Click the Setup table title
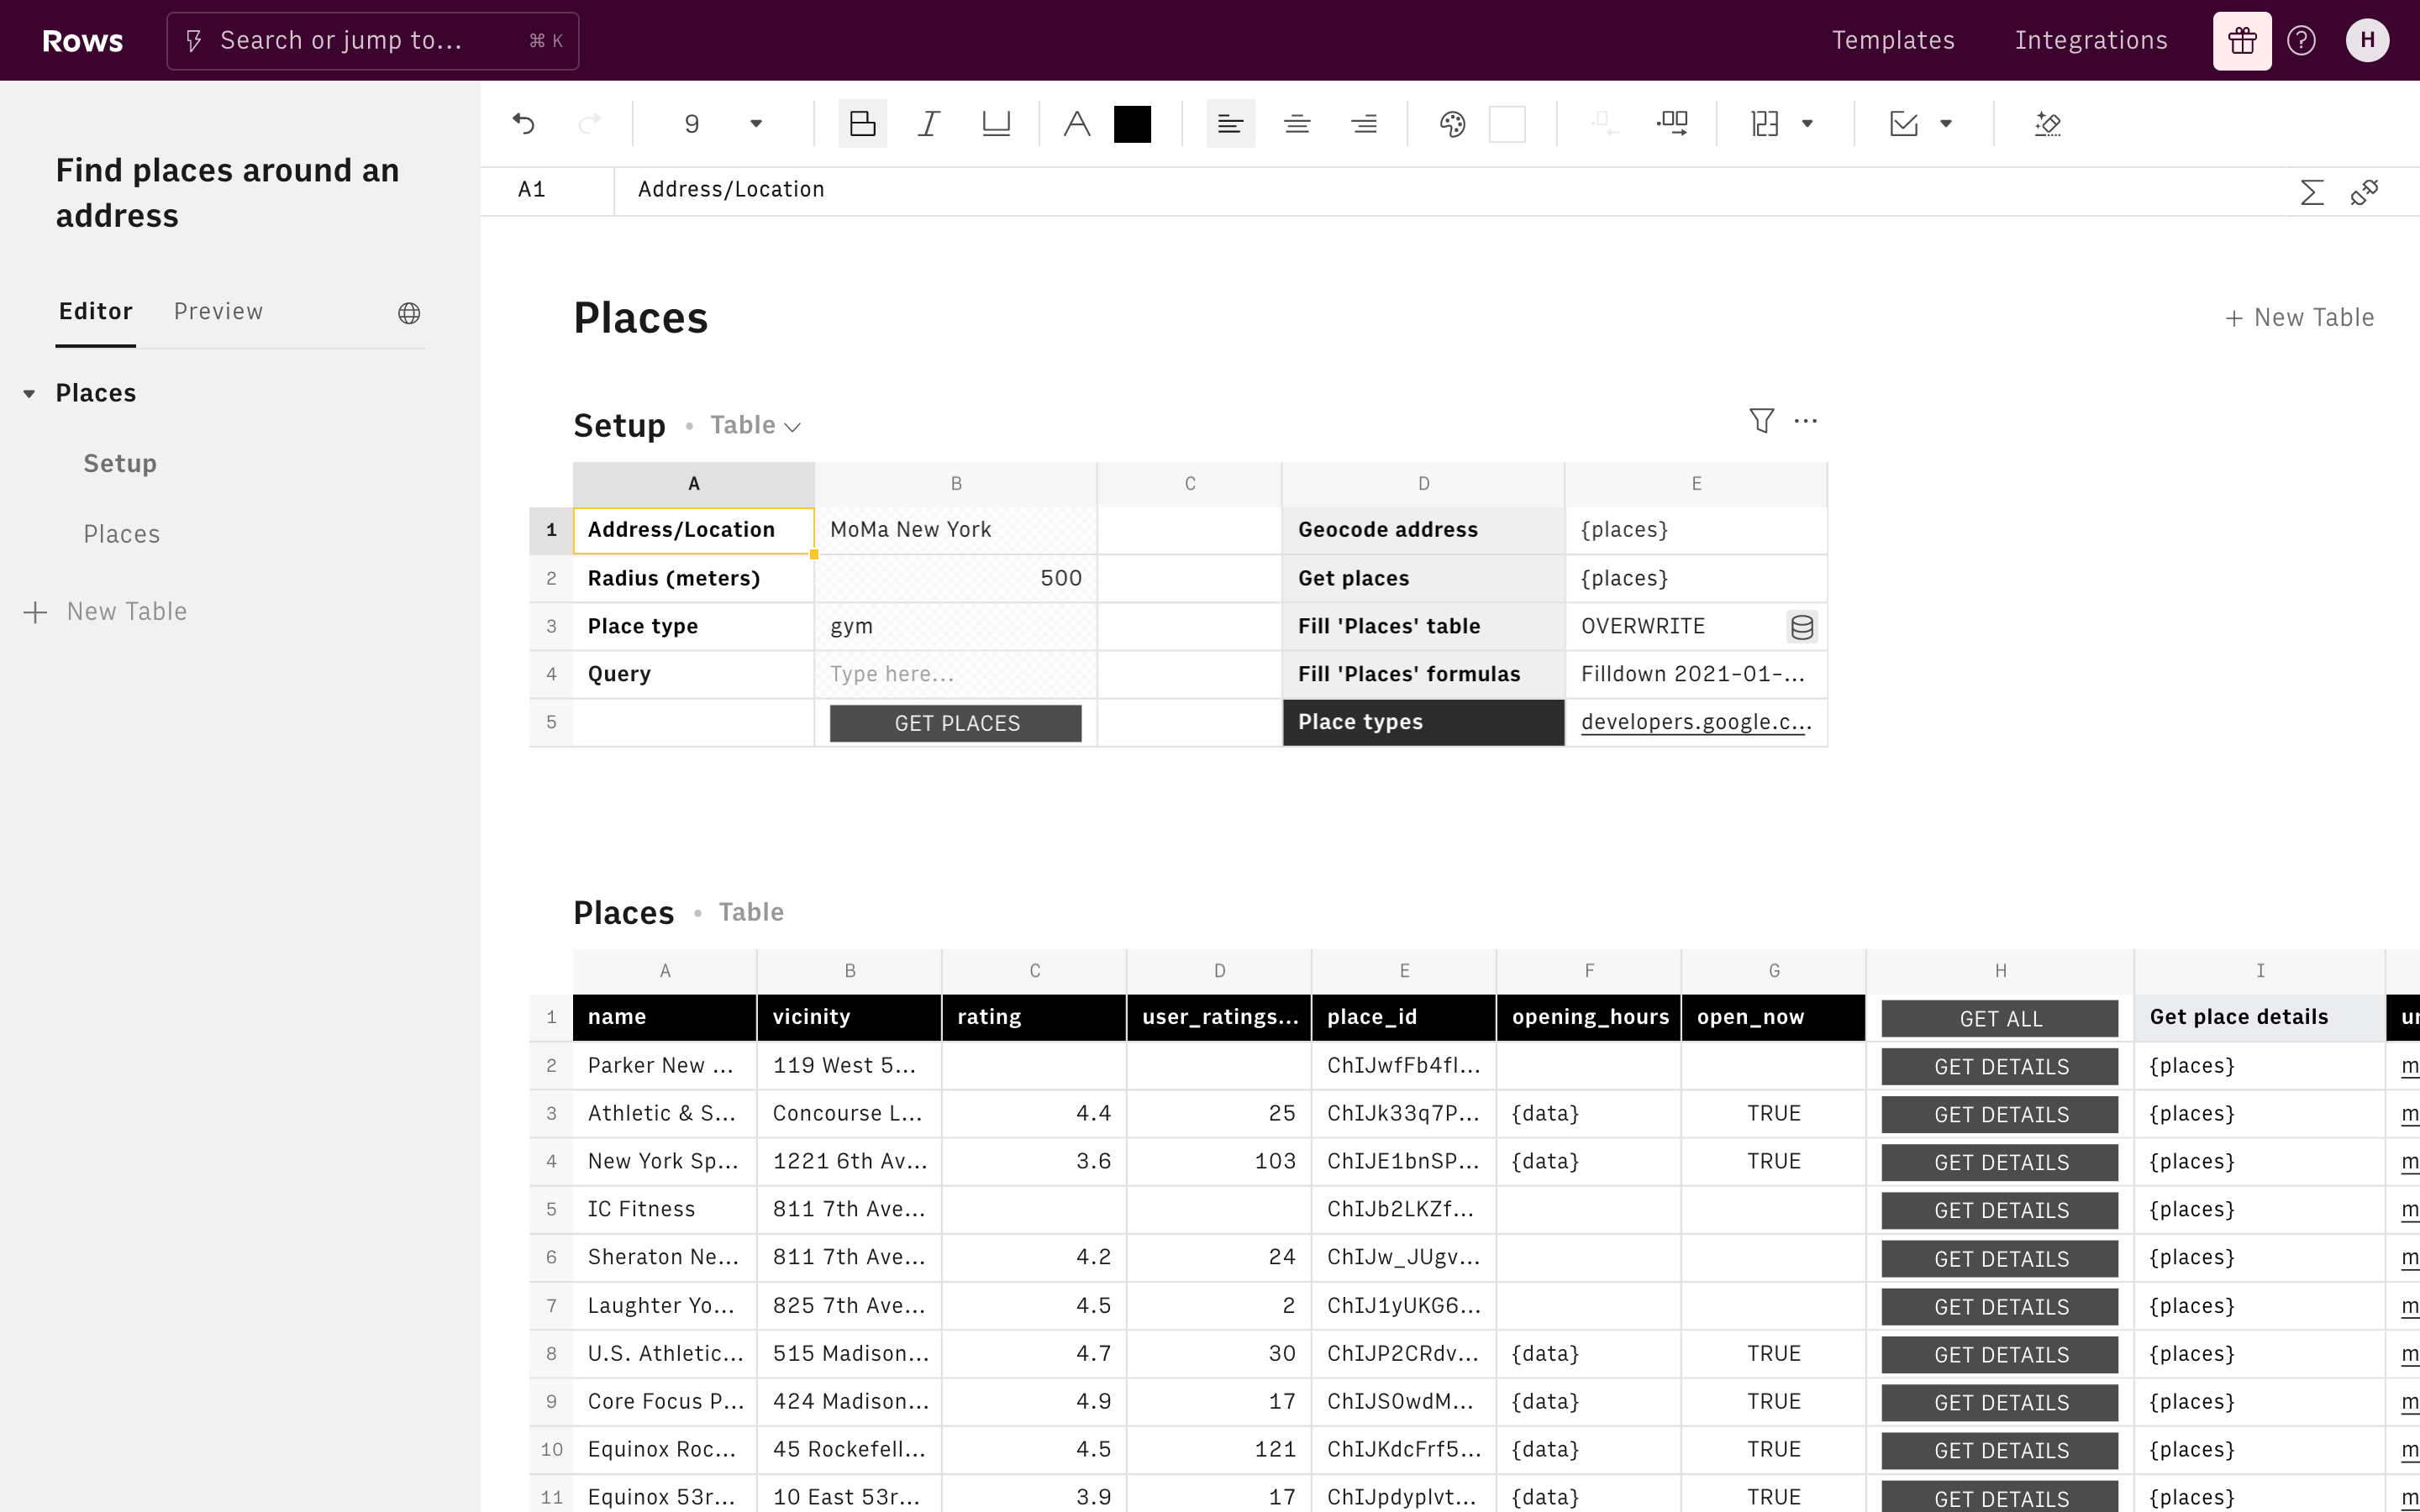Image resolution: width=2420 pixels, height=1512 pixels. [x=619, y=425]
